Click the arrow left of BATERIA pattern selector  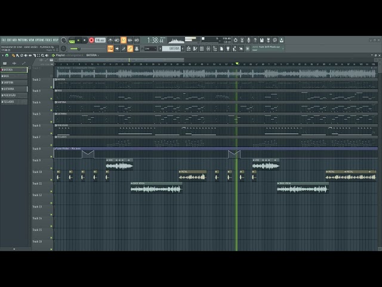coord(161,48)
